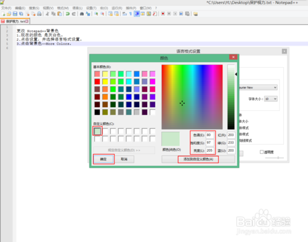This screenshot has height=242, width=308.
Task: Click the 红(R) value field
Action: point(231,135)
